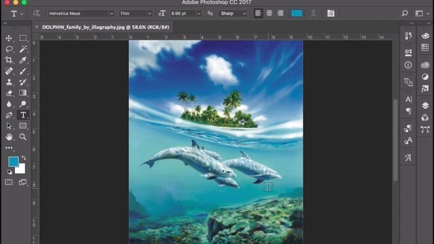
Task: Left align text
Action: [258, 14]
